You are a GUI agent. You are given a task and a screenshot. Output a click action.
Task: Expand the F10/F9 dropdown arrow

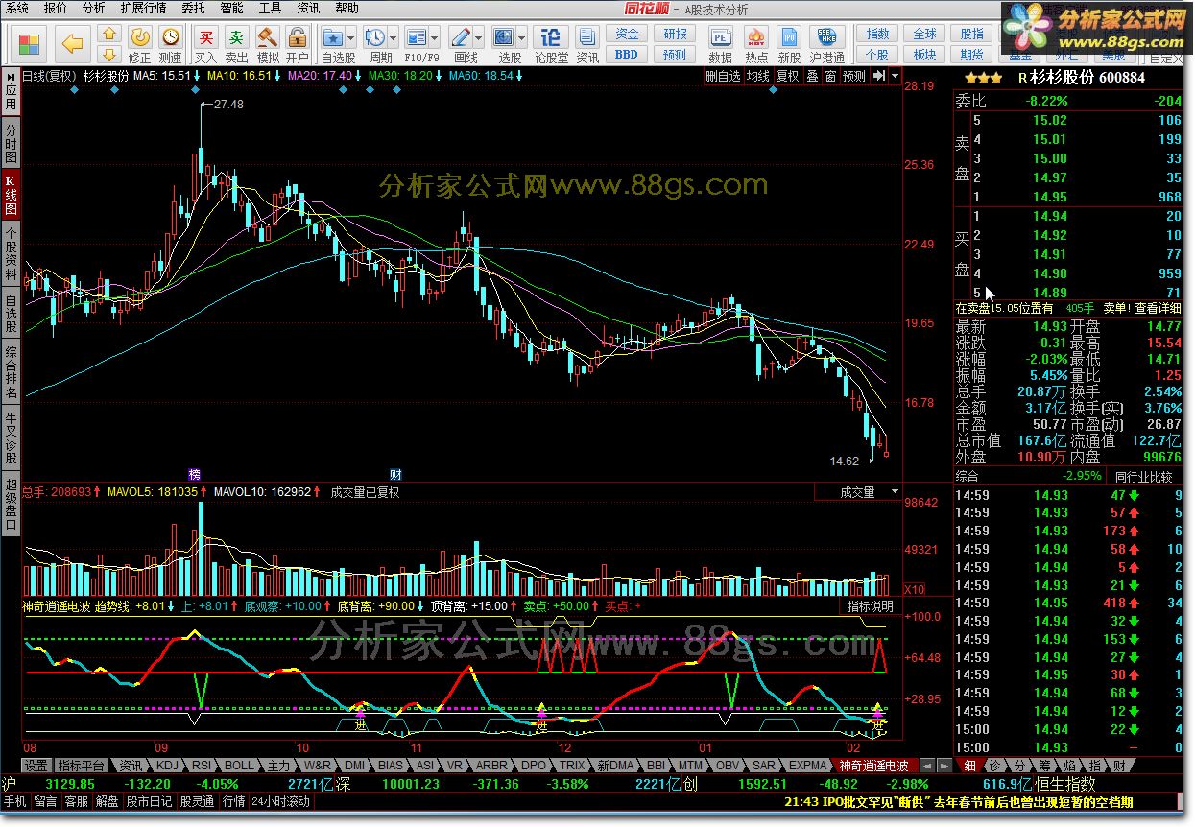(436, 38)
